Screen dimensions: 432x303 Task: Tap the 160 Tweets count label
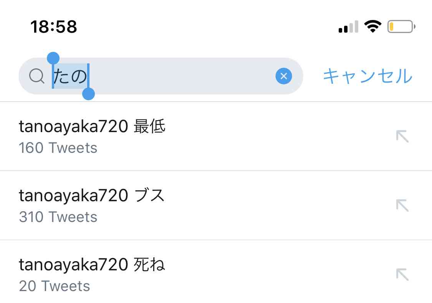[58, 148]
